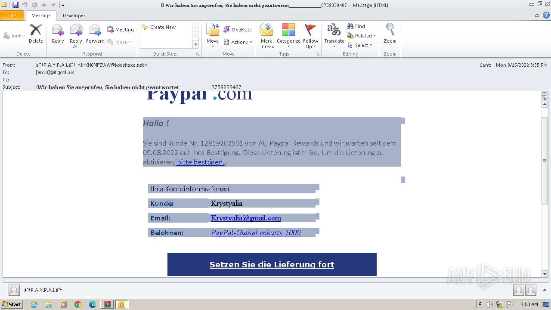Open the Quick Steps dialog launcher
Screen dimensions: 551x310
(x=198, y=54)
